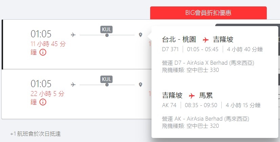The width and height of the screenshot is (280, 142).
Task: Click red plane icon between 吉隆坡 and 馬累
Action: [191, 95]
